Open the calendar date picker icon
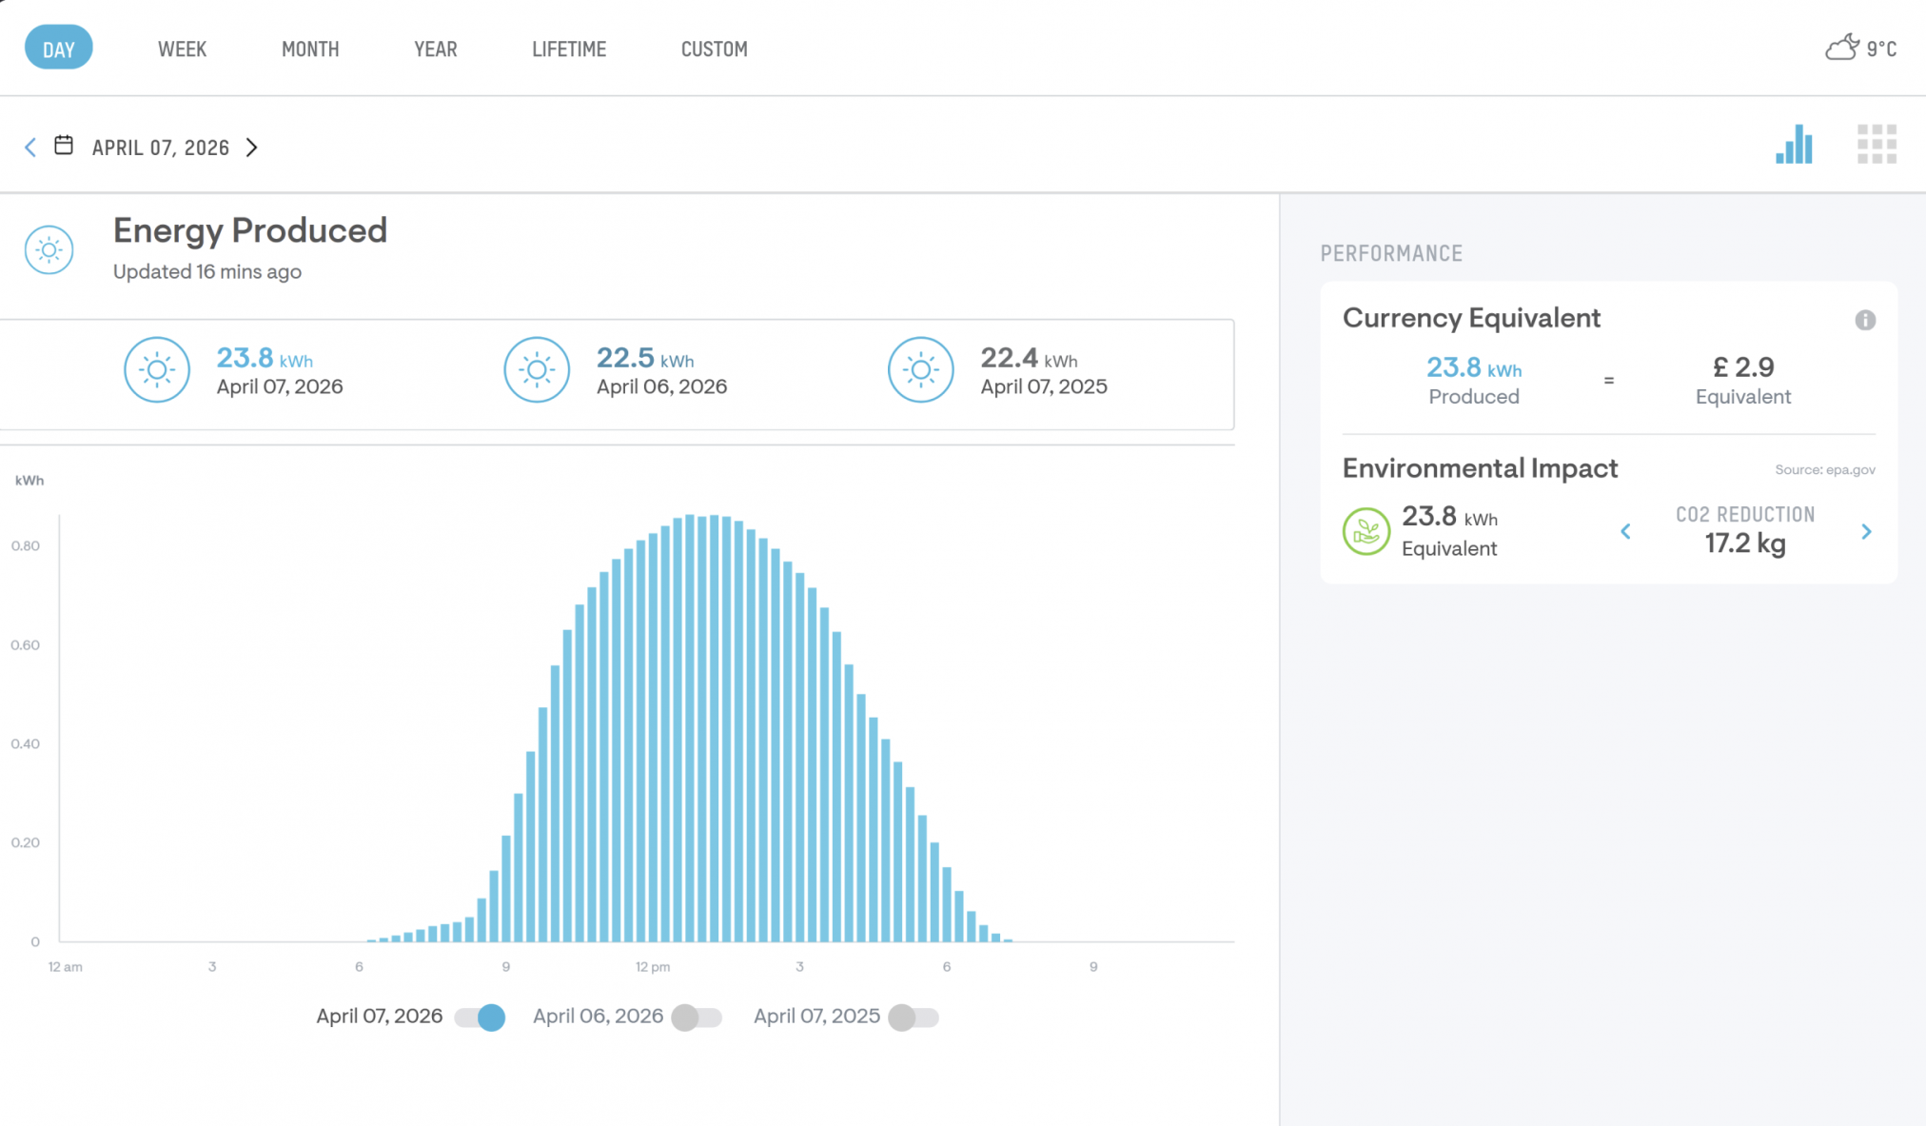Viewport: 1926px width, 1126px height. [64, 146]
